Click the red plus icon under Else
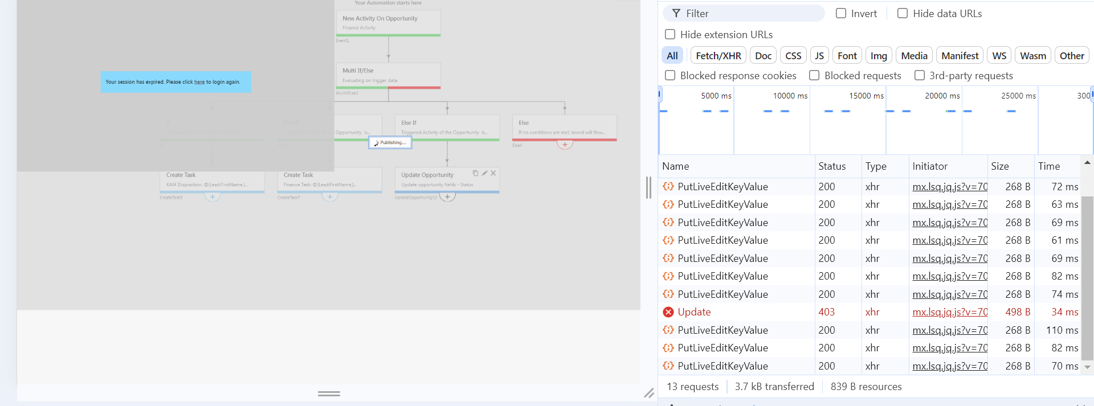This screenshot has height=406, width=1094. pos(565,145)
